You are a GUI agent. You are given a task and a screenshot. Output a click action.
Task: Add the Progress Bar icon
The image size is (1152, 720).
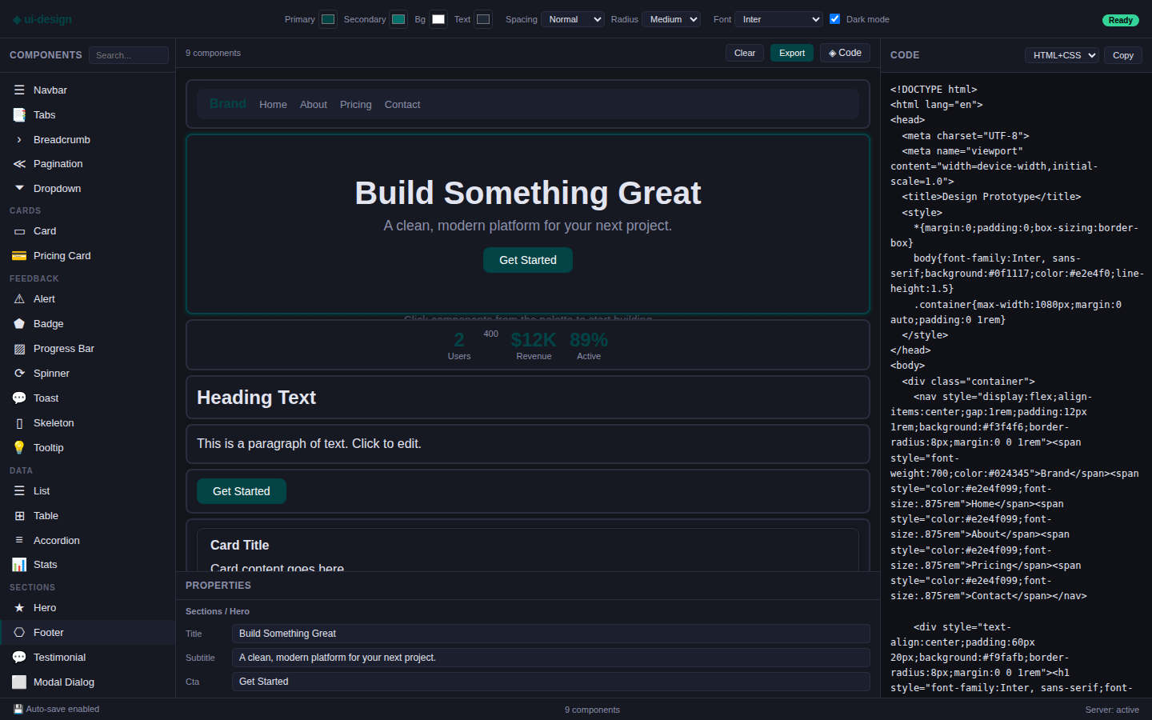[19, 349]
